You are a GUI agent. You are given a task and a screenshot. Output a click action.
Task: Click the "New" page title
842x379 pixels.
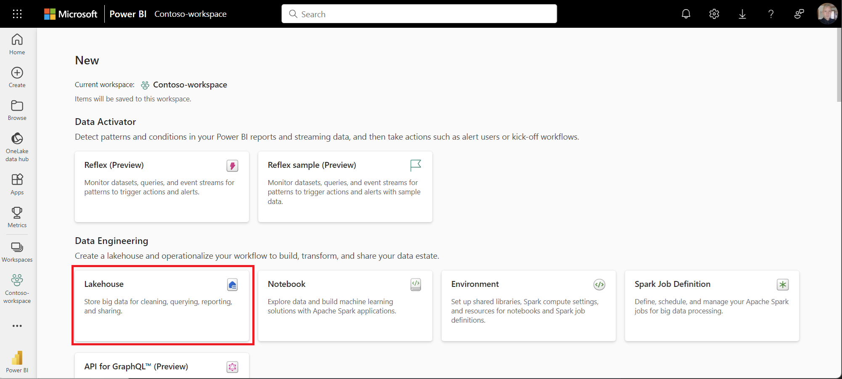pos(87,61)
